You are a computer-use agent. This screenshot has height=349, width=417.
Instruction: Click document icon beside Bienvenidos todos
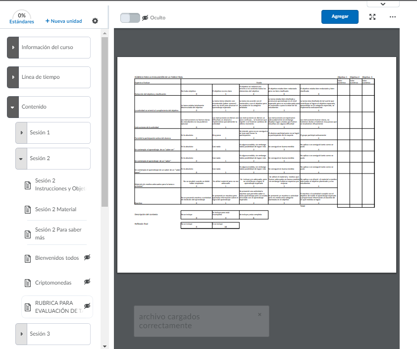[x=28, y=258]
